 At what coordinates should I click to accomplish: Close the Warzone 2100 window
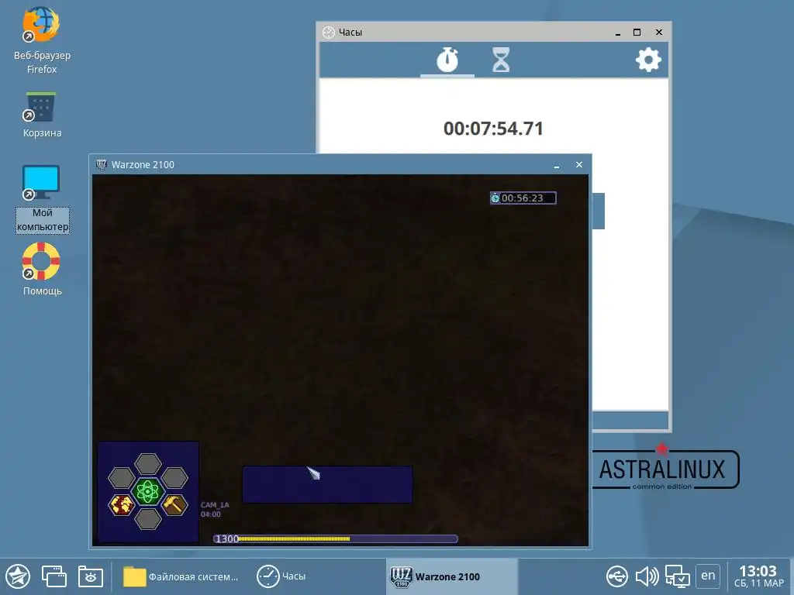pos(578,165)
